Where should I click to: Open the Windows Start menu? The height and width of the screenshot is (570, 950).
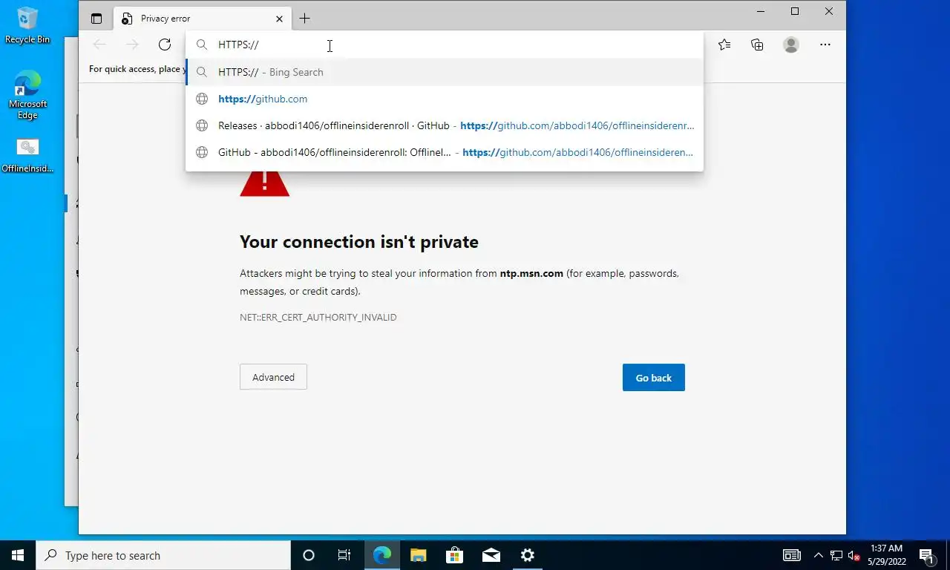click(x=18, y=555)
